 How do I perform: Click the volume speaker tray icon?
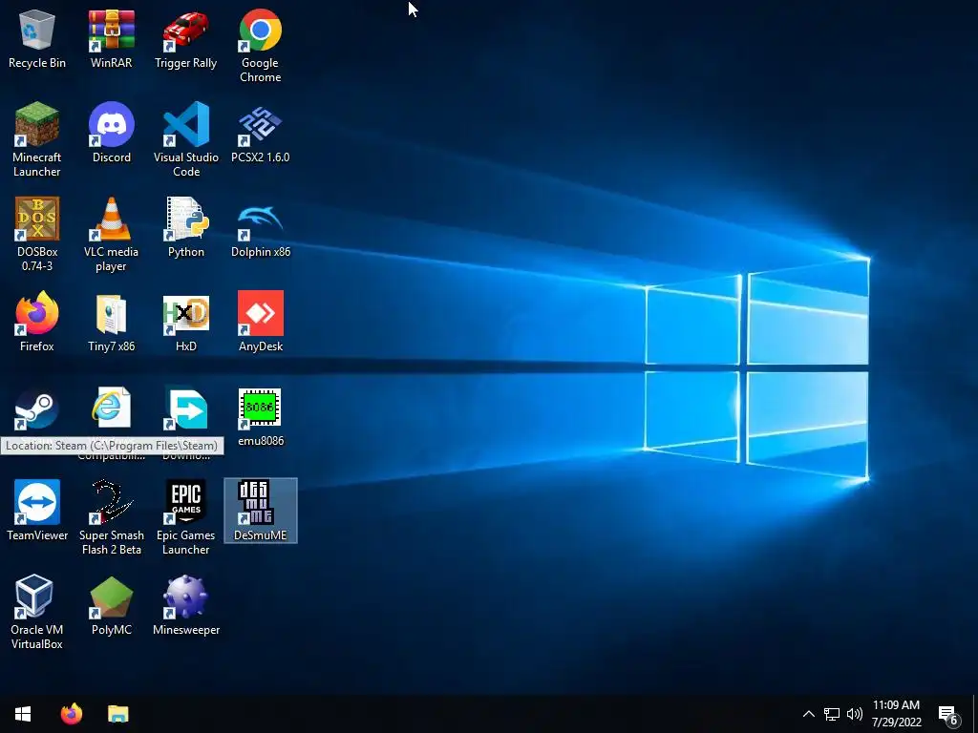[855, 714]
